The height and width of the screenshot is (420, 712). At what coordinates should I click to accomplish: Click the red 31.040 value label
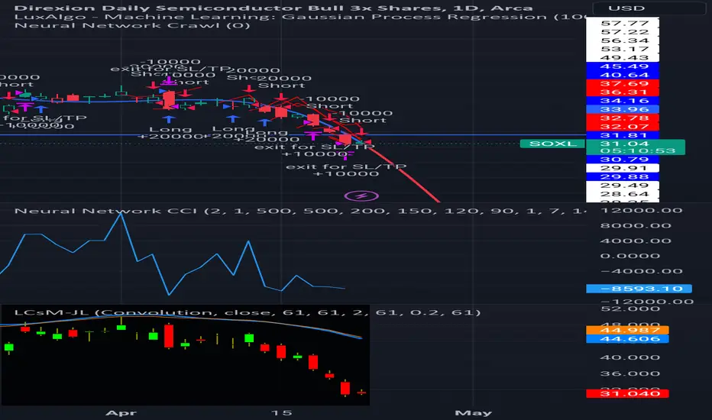627,393
